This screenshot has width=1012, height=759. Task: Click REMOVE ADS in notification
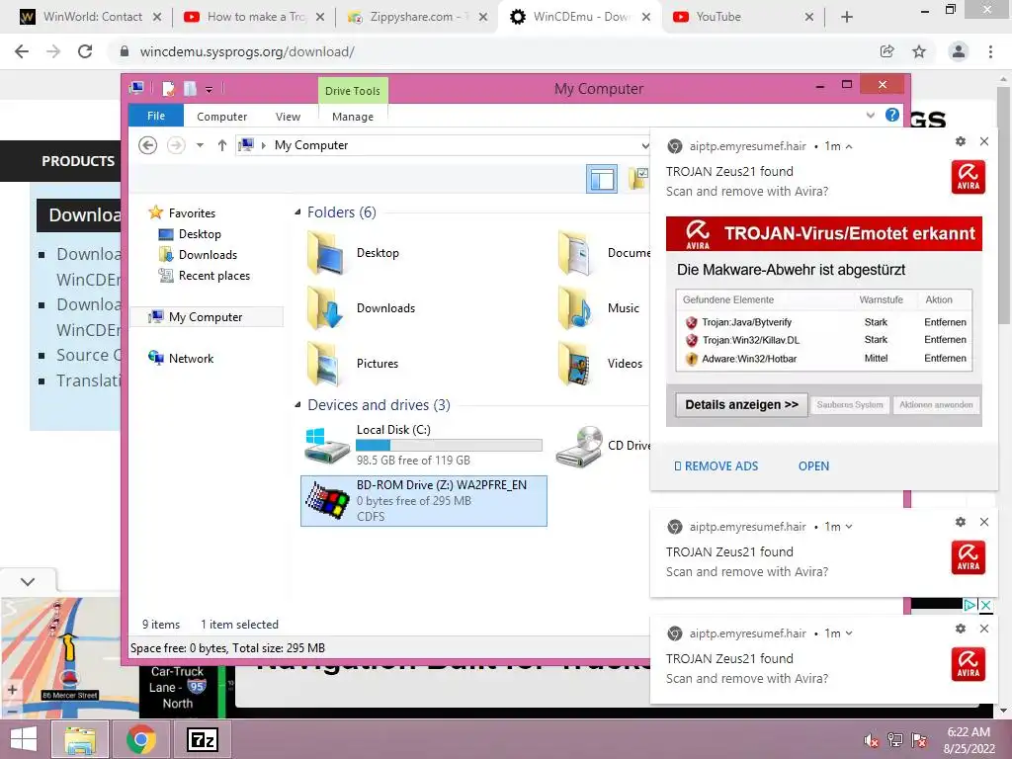(717, 466)
